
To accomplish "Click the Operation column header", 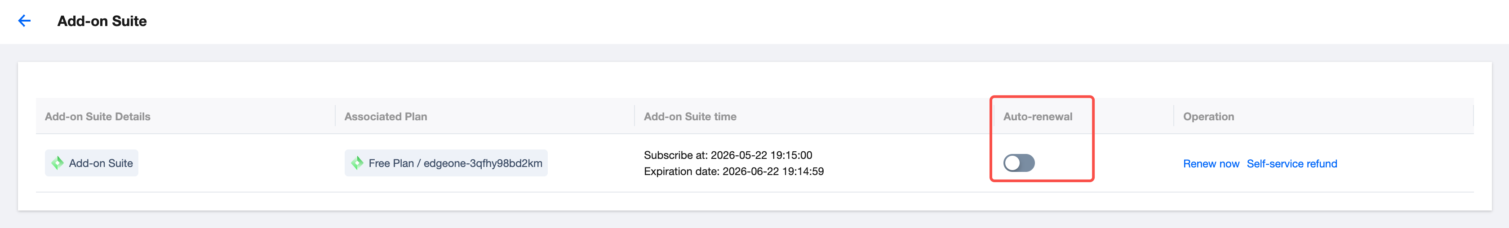I will 1208,116.
